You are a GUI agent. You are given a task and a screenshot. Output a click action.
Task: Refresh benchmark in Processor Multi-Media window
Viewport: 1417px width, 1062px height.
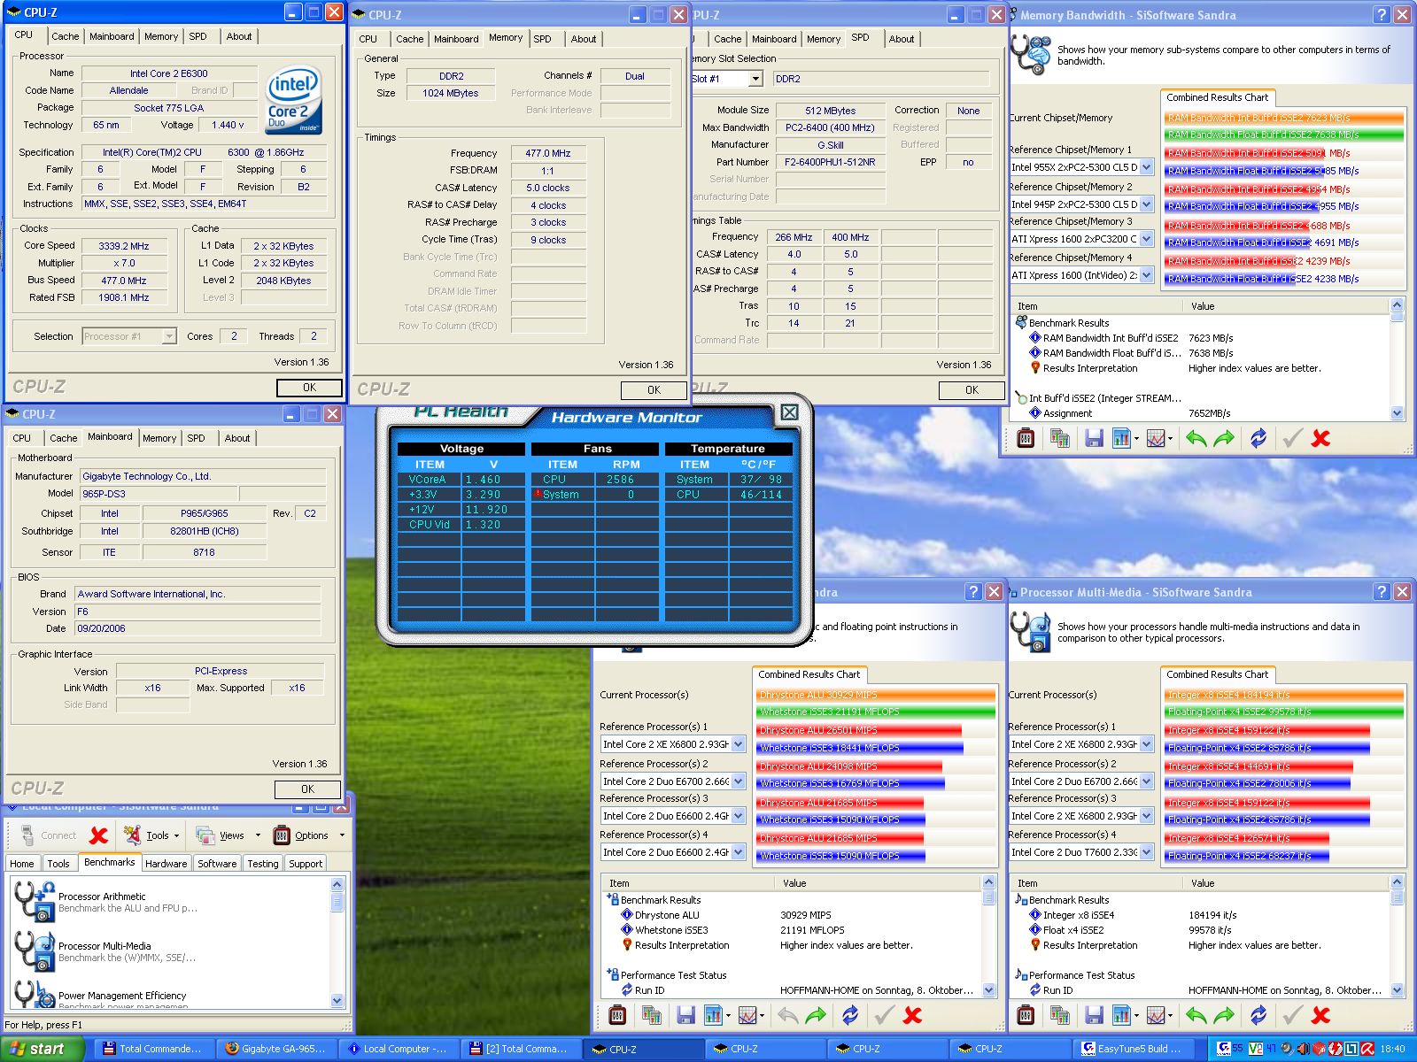coord(1258,1015)
